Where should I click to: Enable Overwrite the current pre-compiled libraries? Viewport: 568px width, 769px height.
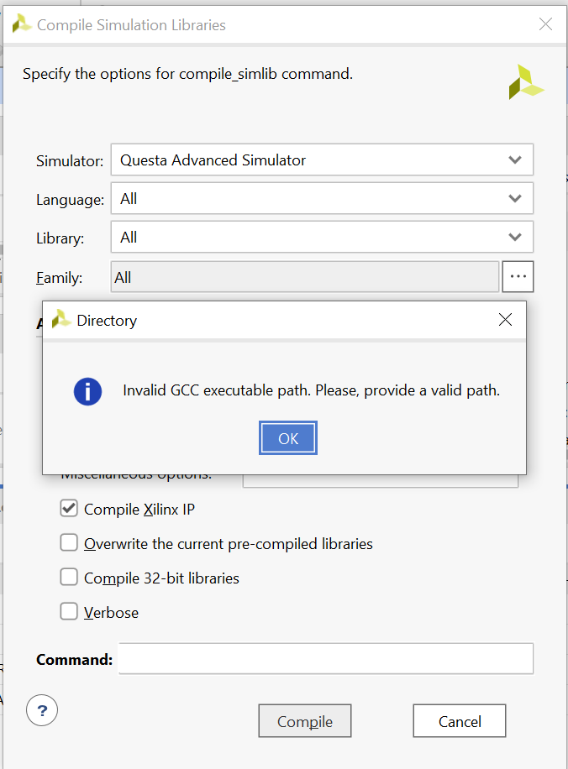pyautogui.click(x=69, y=542)
